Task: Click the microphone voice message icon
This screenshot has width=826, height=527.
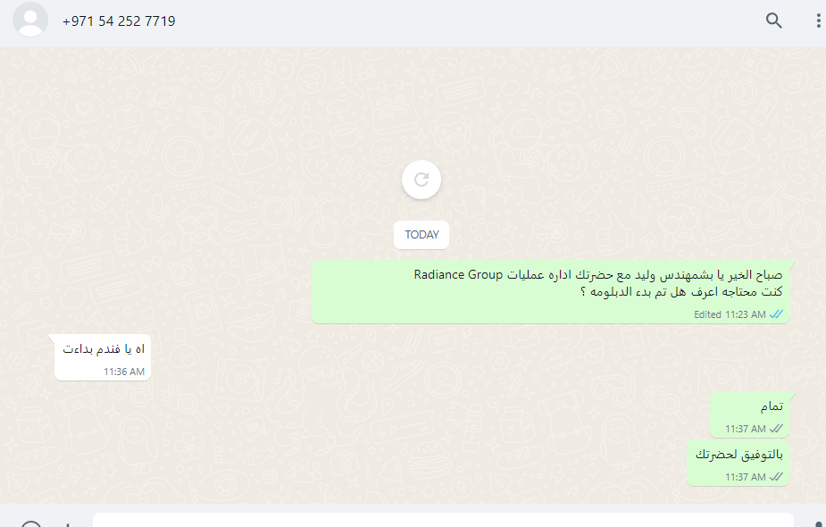Action: pyautogui.click(x=817, y=523)
